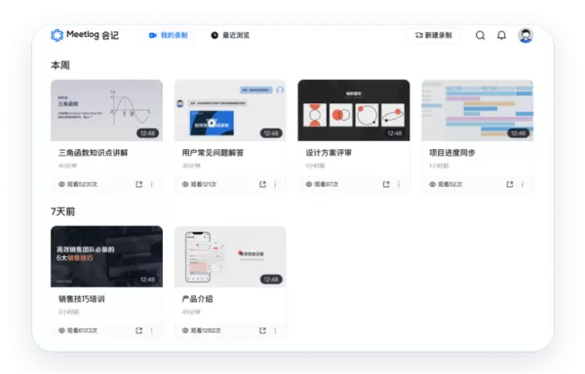Open more options for 产品介绍
Image resolution: width=585 pixels, height=374 pixels.
(x=275, y=330)
